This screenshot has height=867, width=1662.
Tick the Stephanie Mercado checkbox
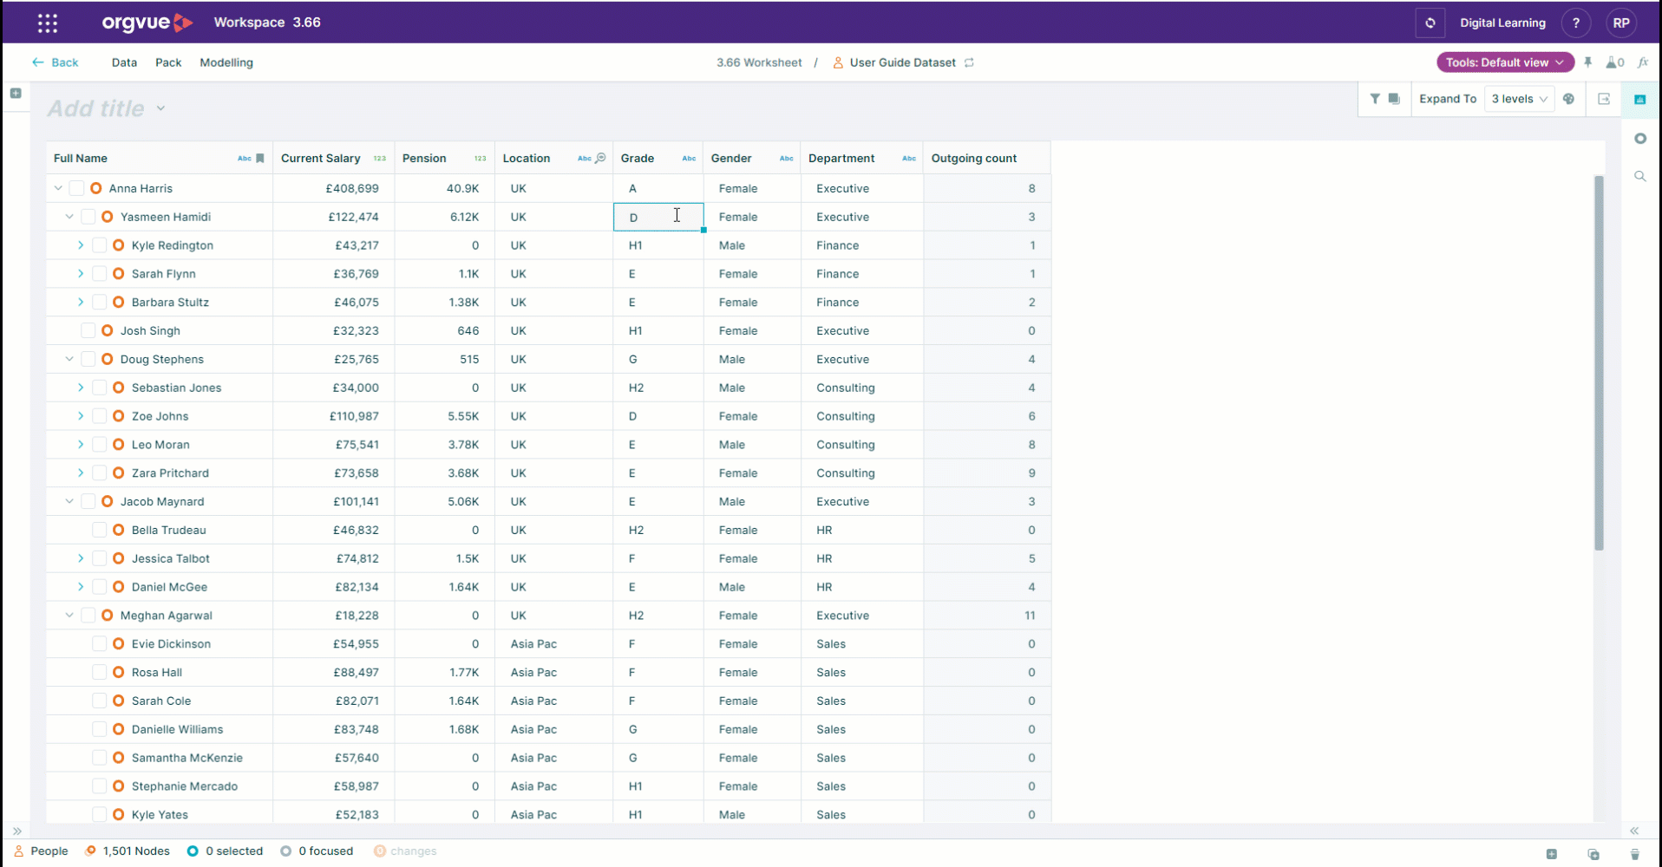tap(100, 786)
